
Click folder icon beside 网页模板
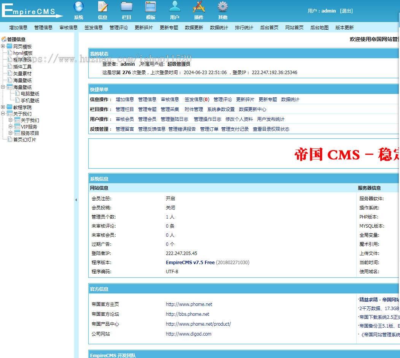coord(10,46)
